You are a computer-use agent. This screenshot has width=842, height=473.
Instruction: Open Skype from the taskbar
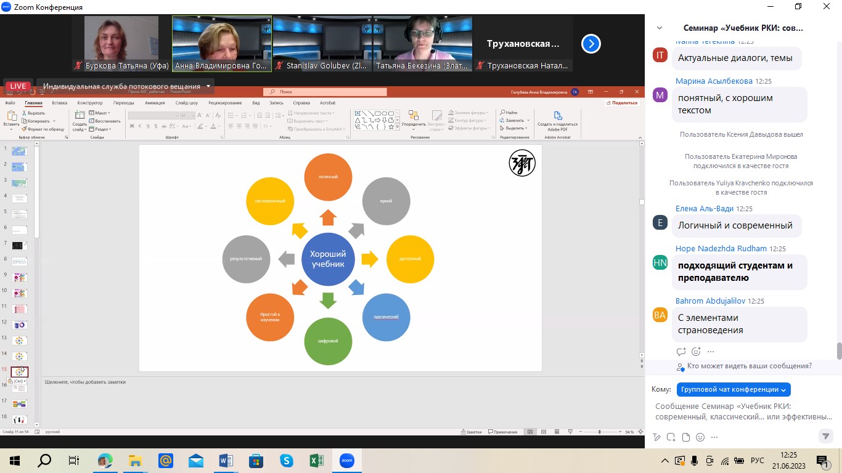click(287, 461)
